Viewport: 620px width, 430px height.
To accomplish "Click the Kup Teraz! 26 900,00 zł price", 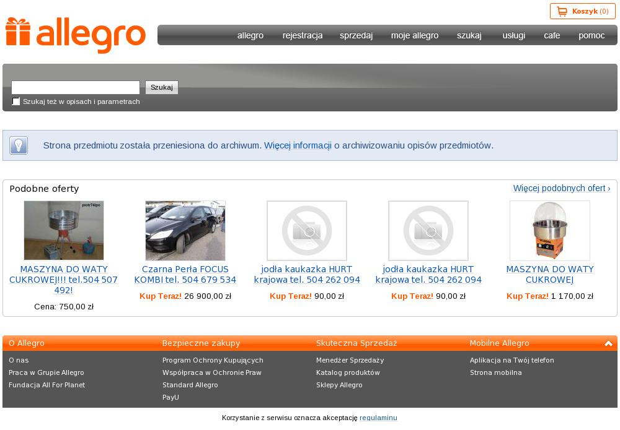I will [x=185, y=296].
